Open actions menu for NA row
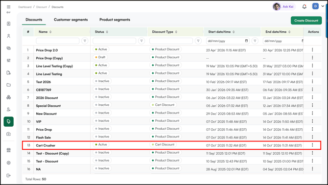This screenshot has width=328, height=185. pyautogui.click(x=312, y=169)
